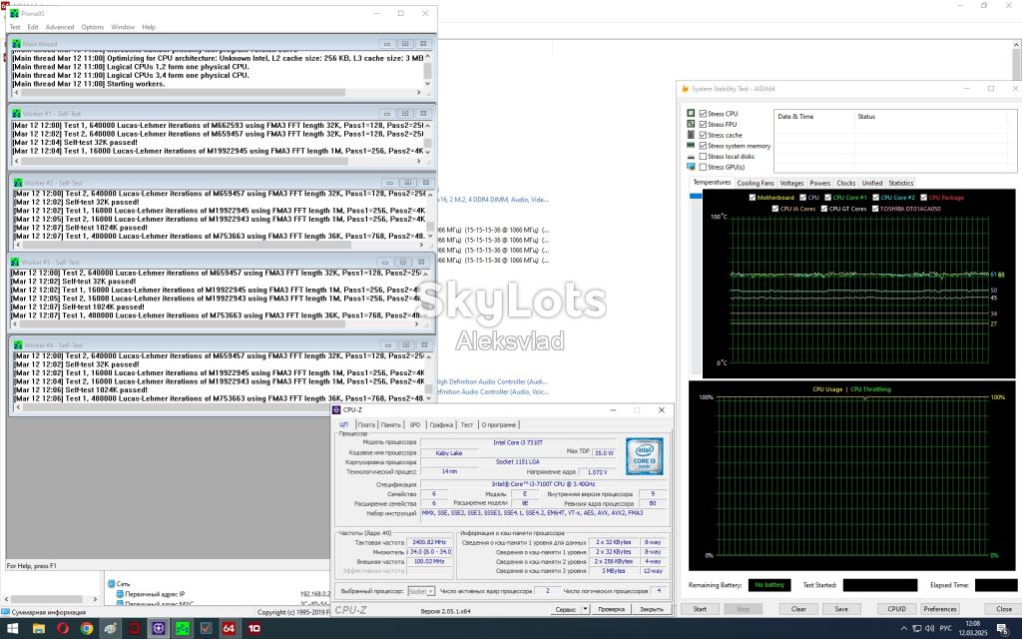Open the Socket selection dropdown in CPU-Z
This screenshot has width=1022, height=639.
coord(421,591)
